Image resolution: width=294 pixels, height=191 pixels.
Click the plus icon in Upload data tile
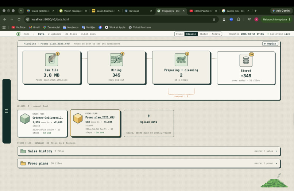click(149, 116)
